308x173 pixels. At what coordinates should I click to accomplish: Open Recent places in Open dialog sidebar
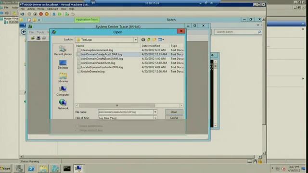click(63, 50)
